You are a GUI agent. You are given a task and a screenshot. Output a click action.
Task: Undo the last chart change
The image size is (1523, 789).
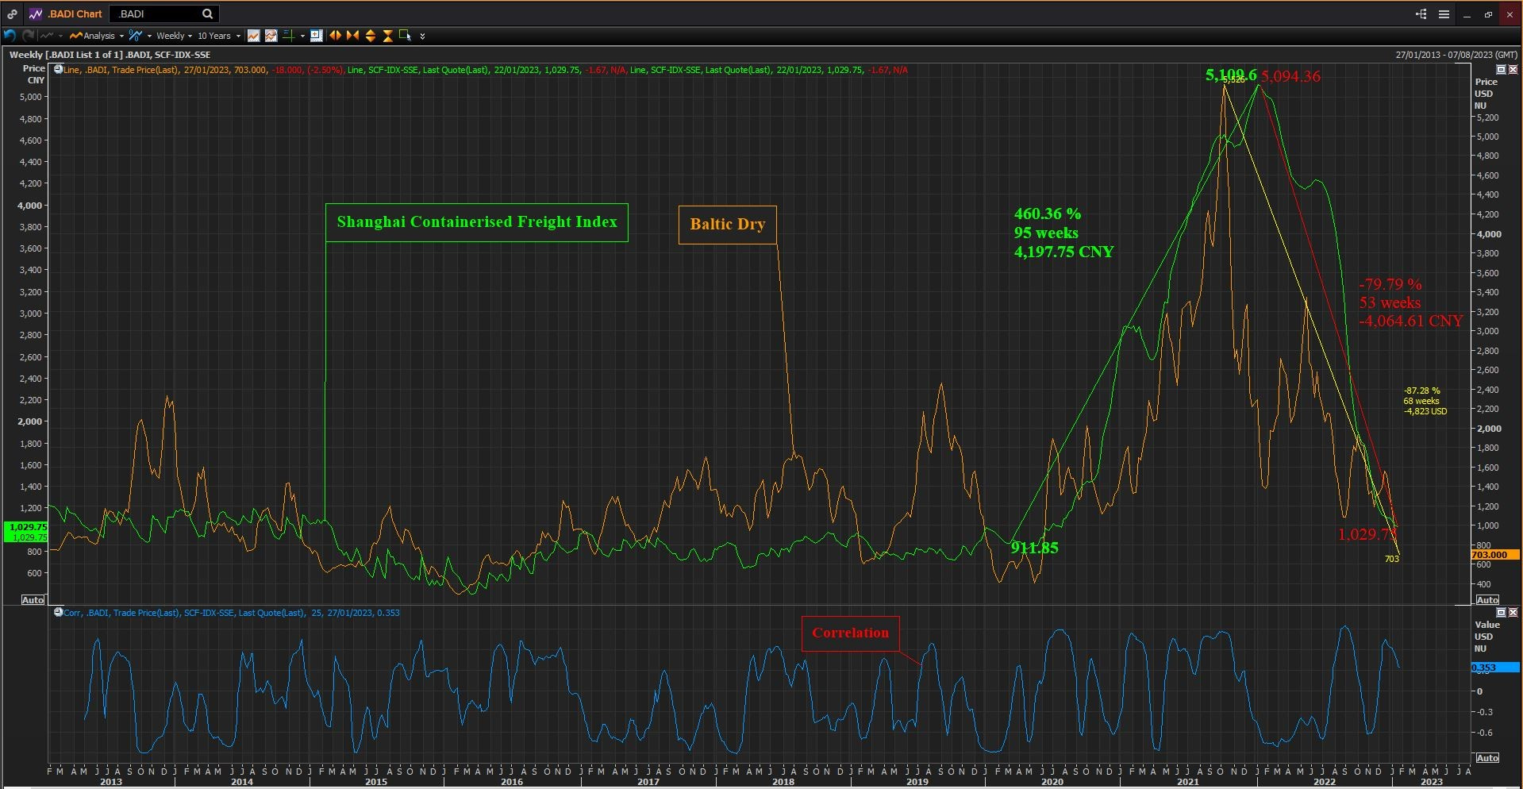tap(10, 36)
